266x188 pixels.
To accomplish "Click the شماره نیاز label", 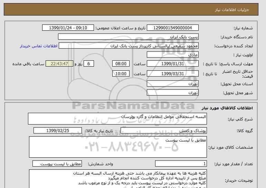I will click(x=243, y=28).
